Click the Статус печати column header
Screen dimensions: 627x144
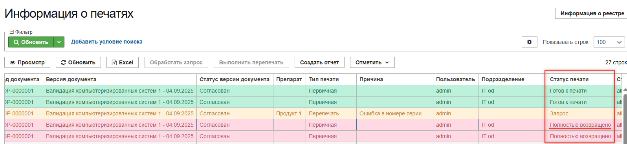pos(580,79)
